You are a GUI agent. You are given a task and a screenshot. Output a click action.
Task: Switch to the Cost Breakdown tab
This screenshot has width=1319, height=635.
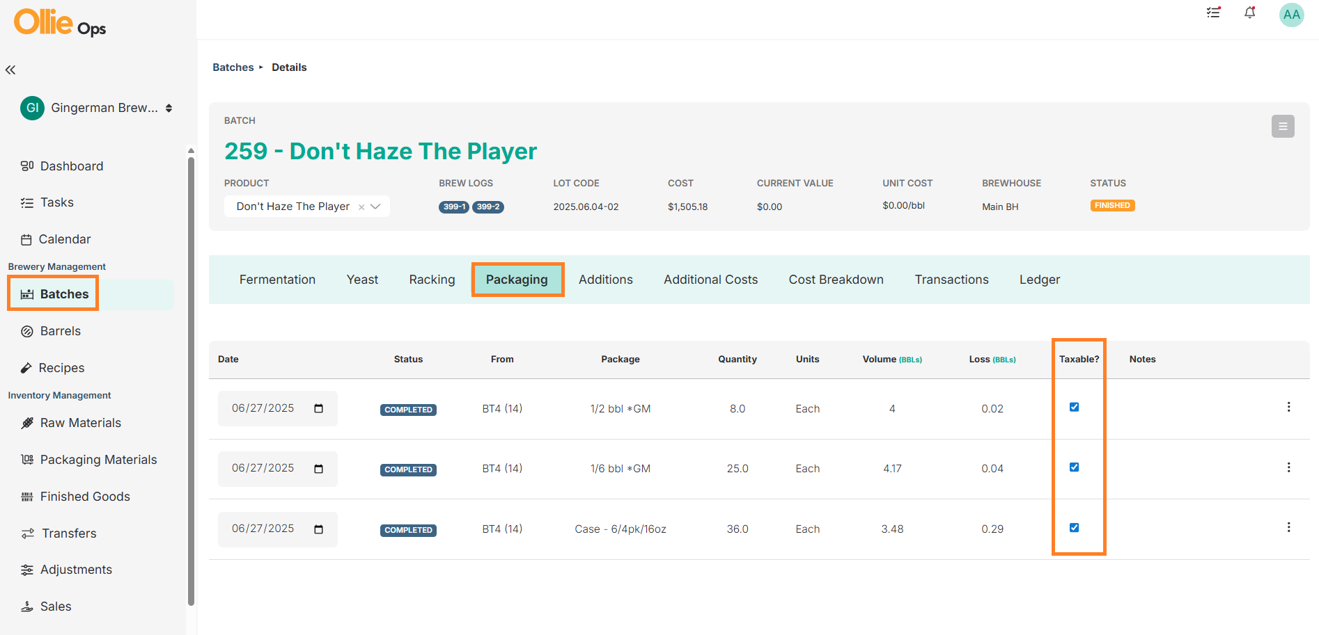(836, 280)
